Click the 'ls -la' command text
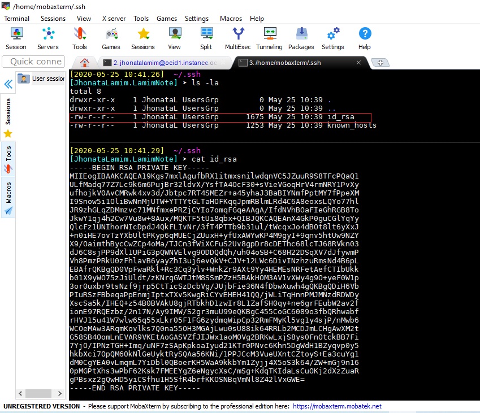 coord(205,82)
